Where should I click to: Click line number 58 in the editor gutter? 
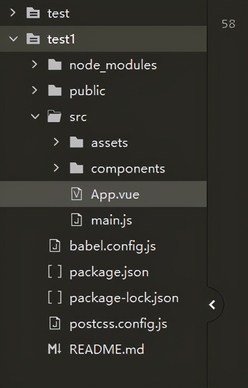[x=228, y=24]
